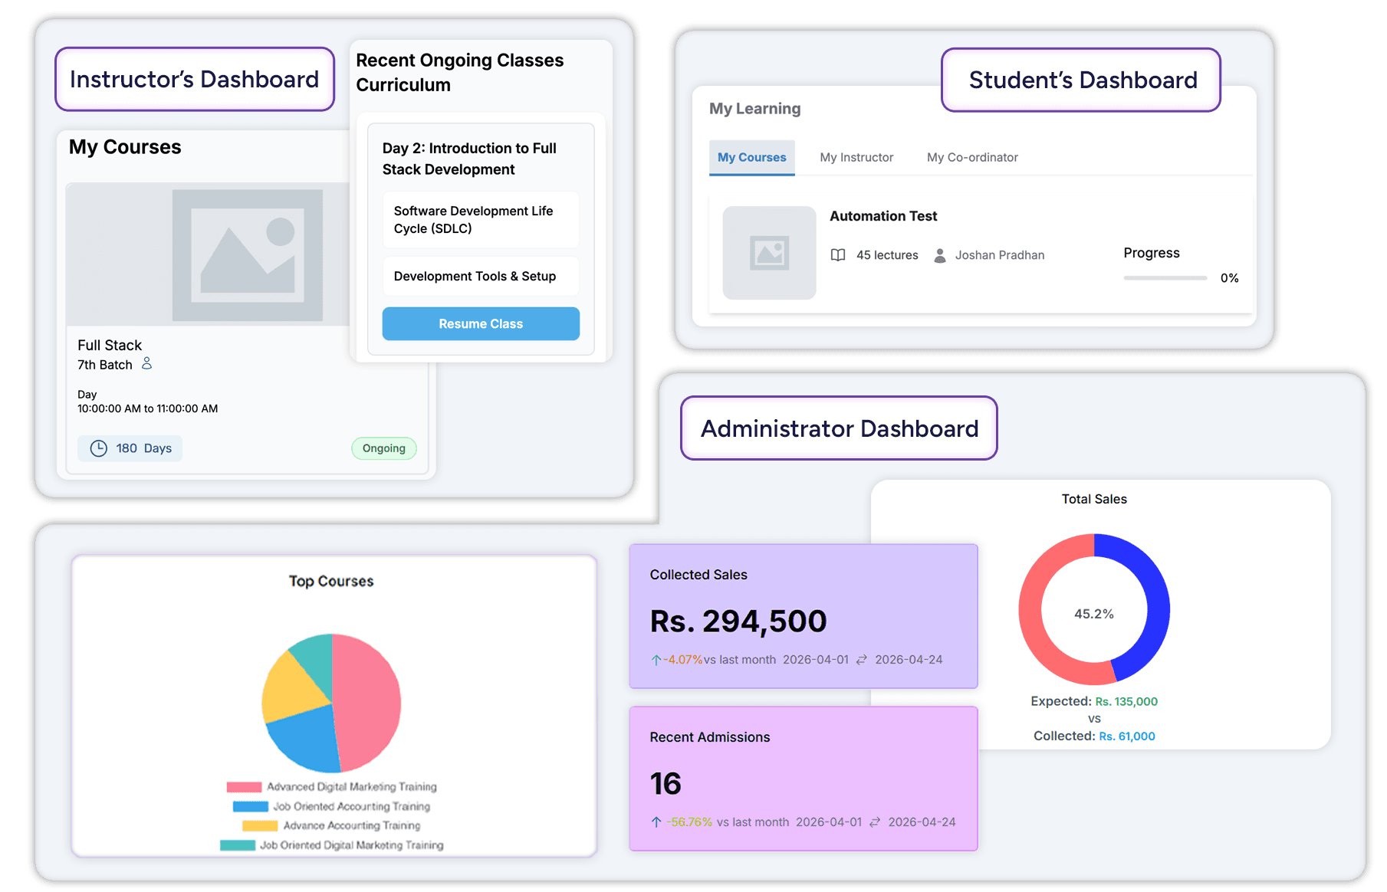The width and height of the screenshot is (1387, 892).
Task: Click the person icon next to 7th Batch
Action: (146, 364)
